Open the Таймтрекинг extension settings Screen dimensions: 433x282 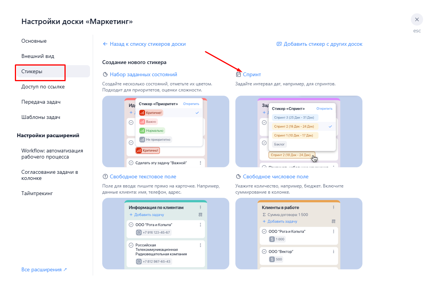(37, 193)
